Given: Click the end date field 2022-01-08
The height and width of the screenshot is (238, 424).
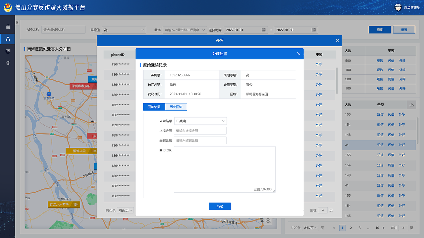Looking at the screenshot, I should pyautogui.click(x=296, y=30).
